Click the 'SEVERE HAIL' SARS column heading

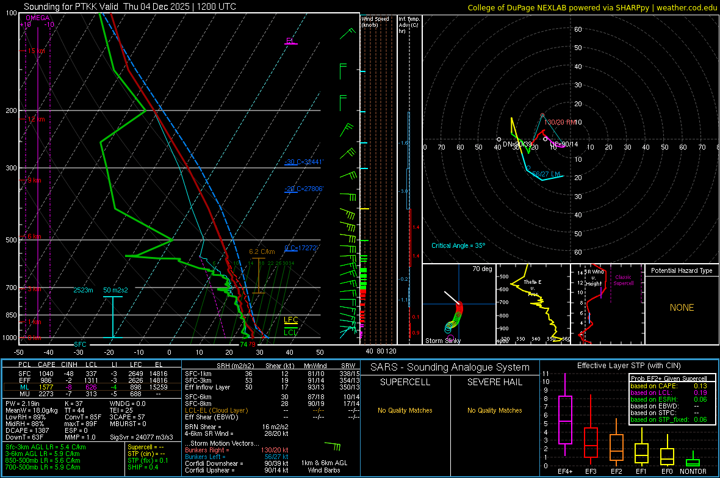(x=494, y=382)
